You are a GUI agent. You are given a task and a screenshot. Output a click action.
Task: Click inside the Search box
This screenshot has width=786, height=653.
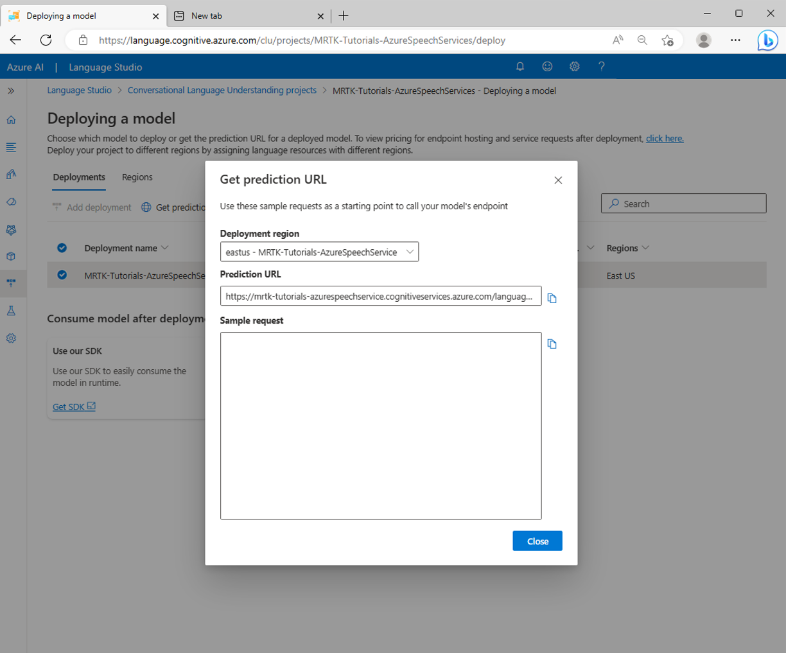point(683,203)
